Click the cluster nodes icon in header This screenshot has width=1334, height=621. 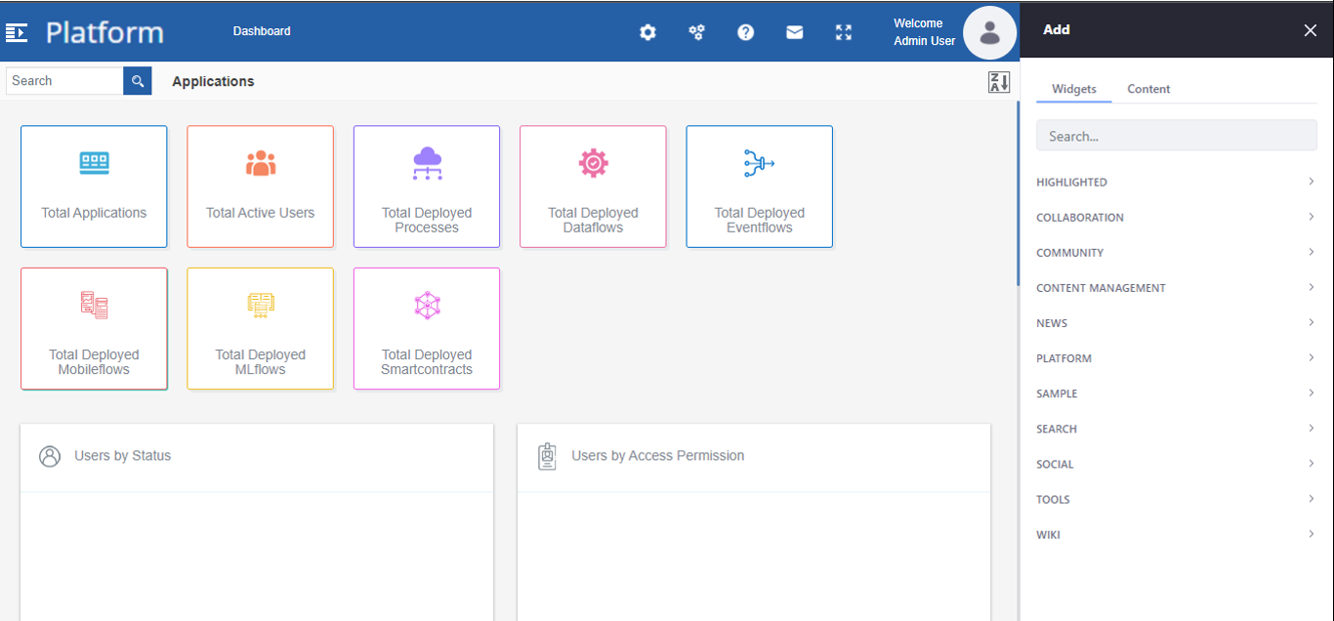click(696, 32)
